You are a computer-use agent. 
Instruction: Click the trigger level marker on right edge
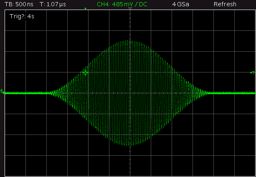point(252,72)
